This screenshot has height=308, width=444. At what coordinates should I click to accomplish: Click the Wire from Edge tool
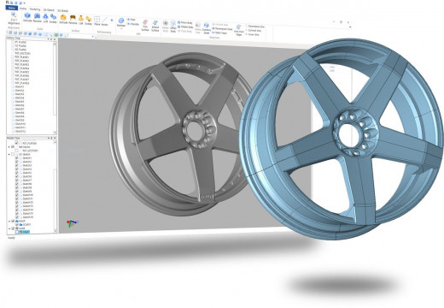point(239,30)
